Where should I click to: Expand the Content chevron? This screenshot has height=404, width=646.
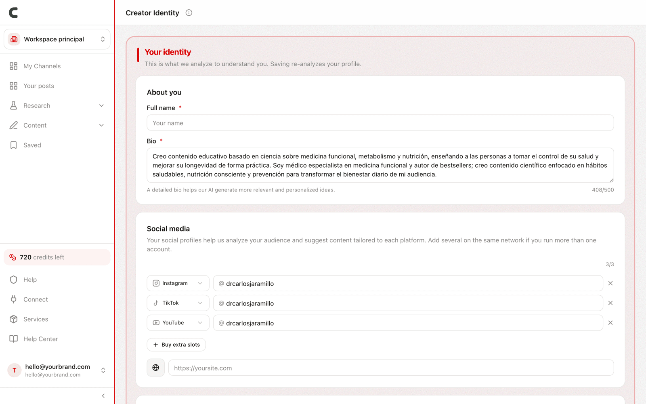coord(101,125)
